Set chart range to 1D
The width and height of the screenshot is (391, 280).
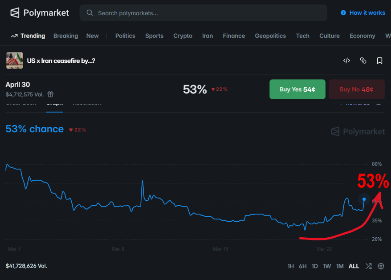[x=314, y=266]
